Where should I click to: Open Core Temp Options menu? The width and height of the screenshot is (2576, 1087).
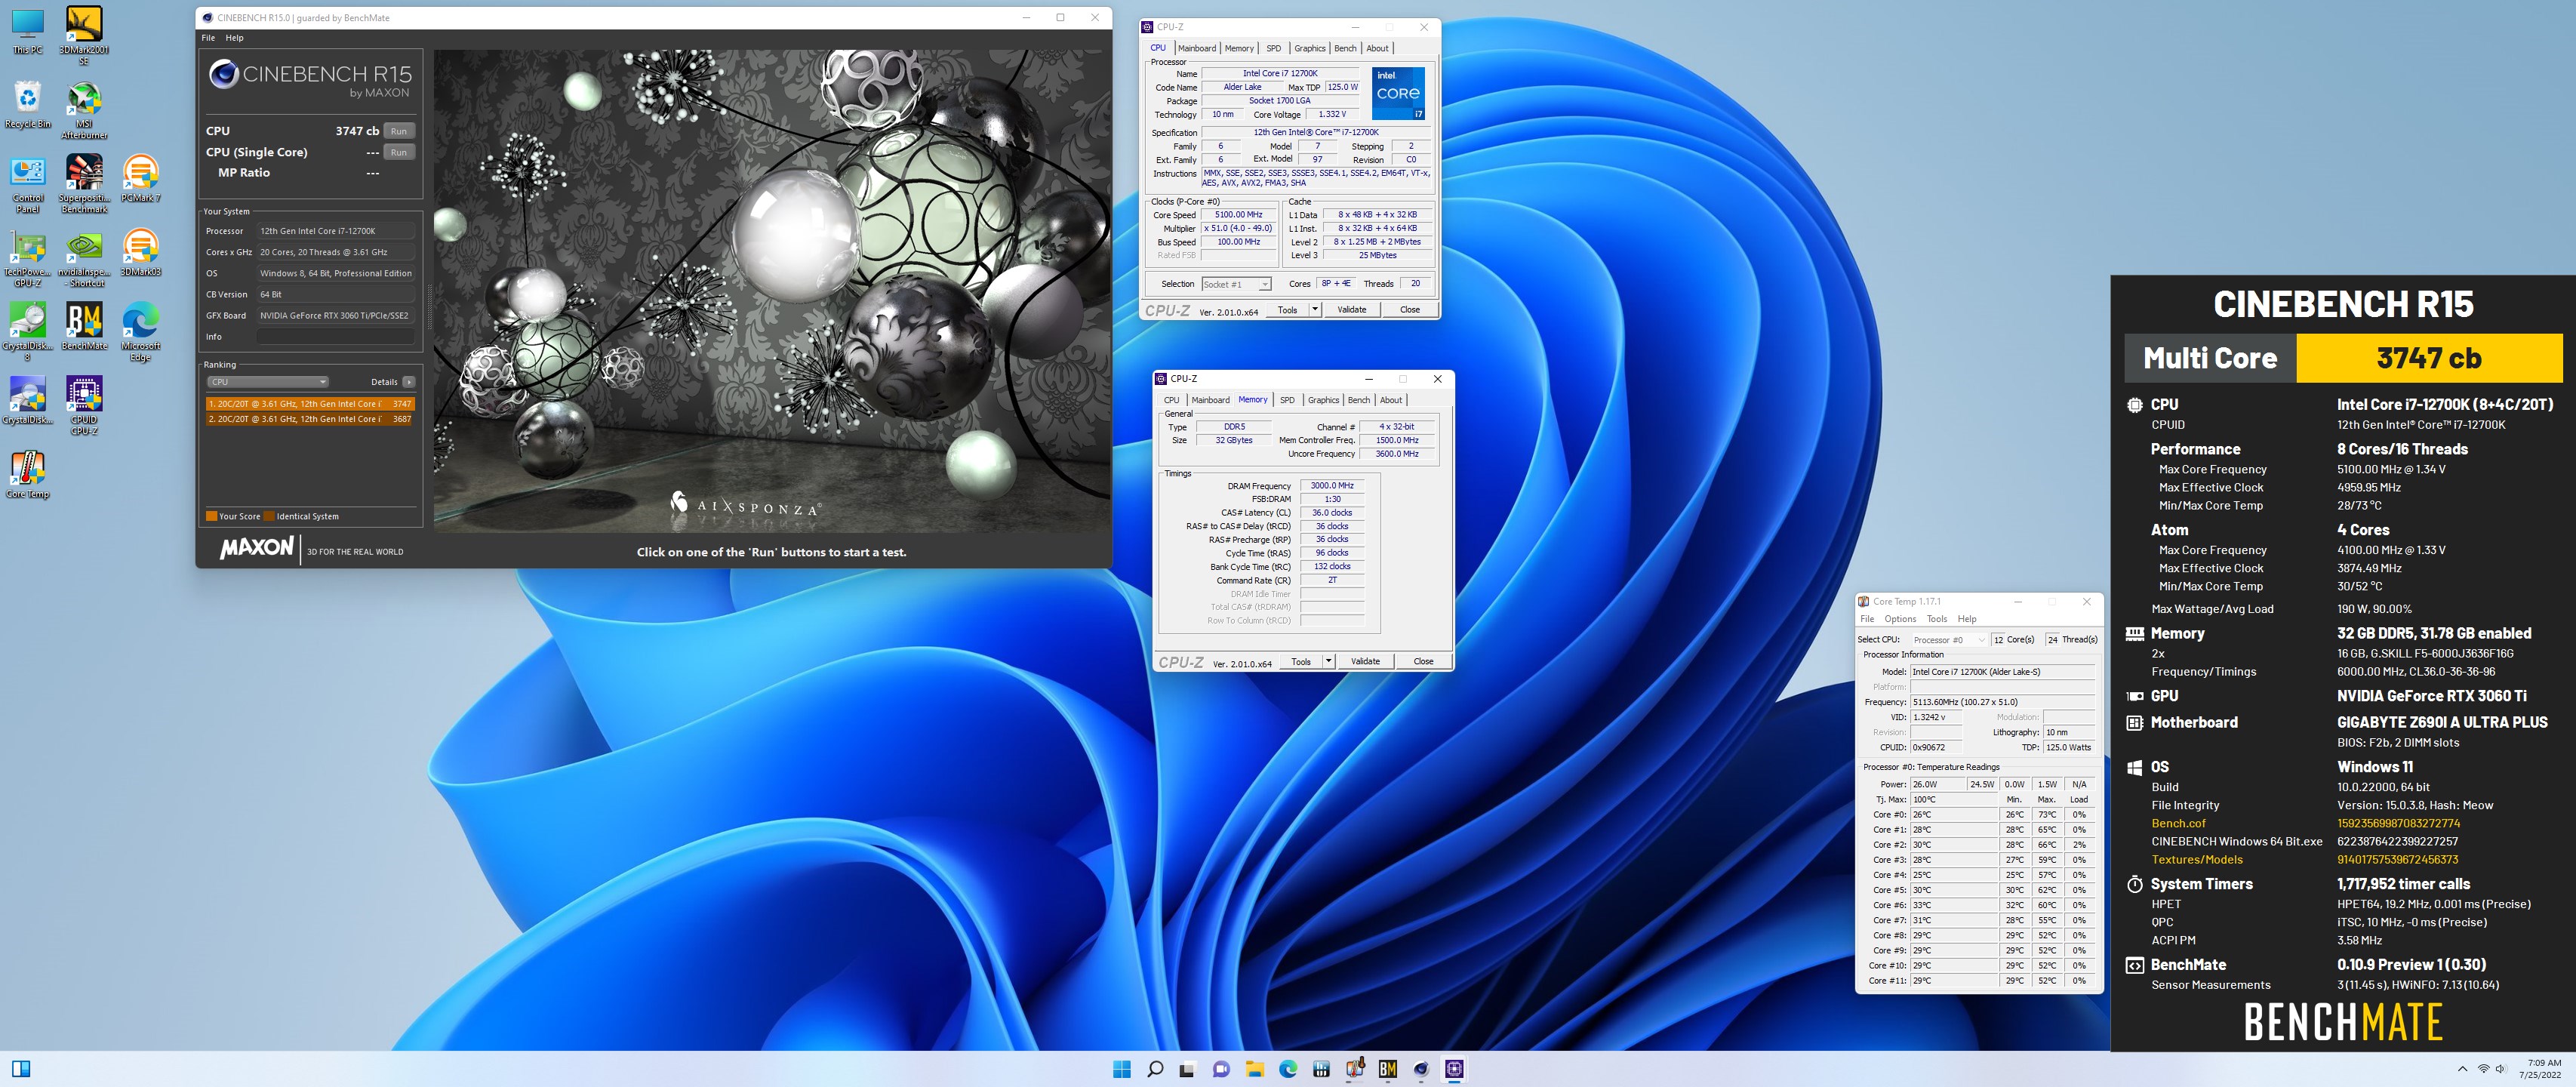(1900, 619)
